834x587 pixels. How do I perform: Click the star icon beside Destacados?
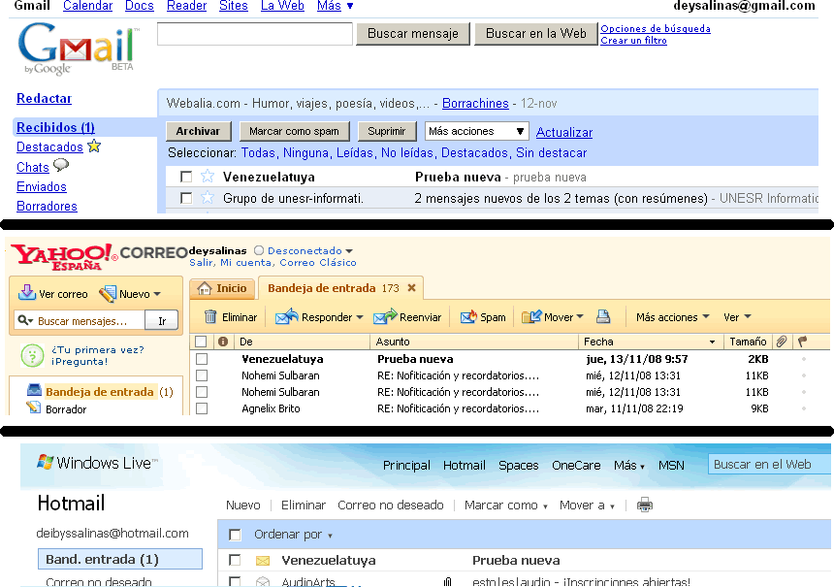pyautogui.click(x=94, y=146)
